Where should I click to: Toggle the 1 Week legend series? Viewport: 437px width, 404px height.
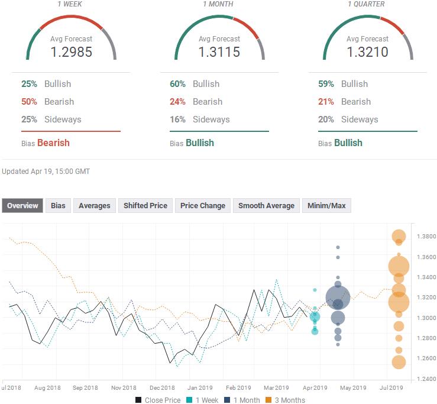pos(203,400)
